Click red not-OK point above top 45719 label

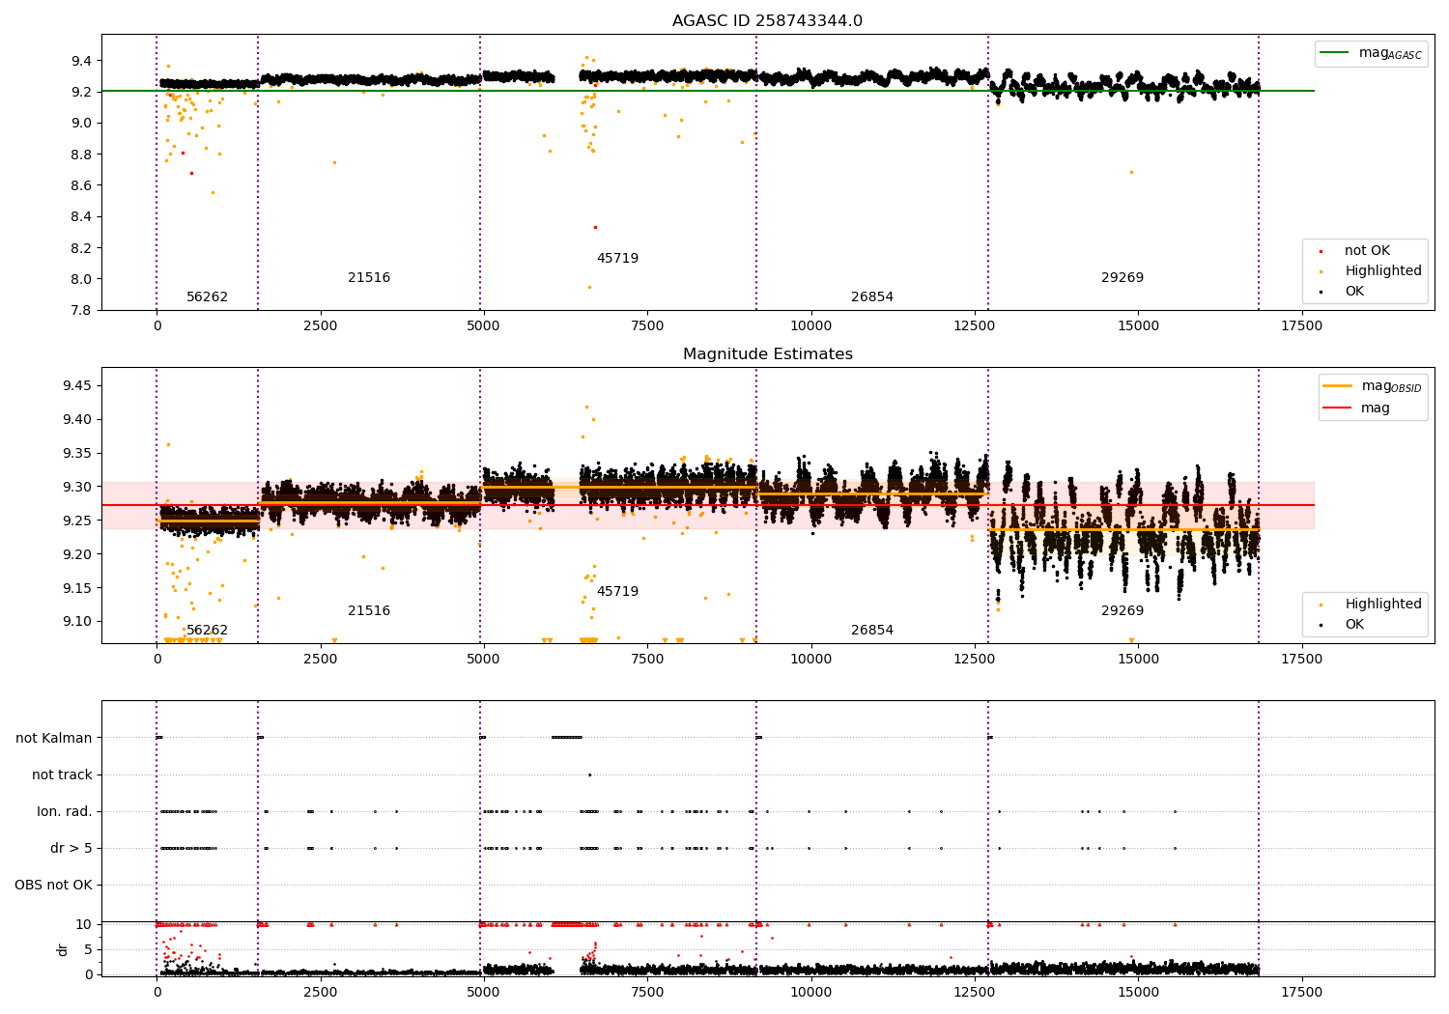[595, 228]
